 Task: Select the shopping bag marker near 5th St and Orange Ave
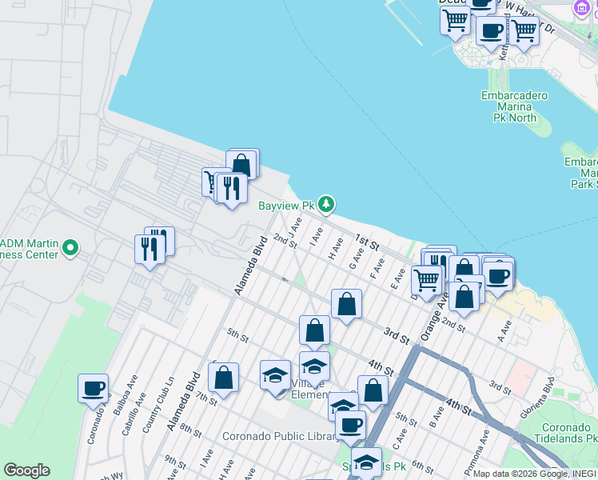(373, 393)
